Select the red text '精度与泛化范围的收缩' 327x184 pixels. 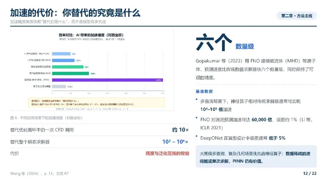tap(167, 153)
